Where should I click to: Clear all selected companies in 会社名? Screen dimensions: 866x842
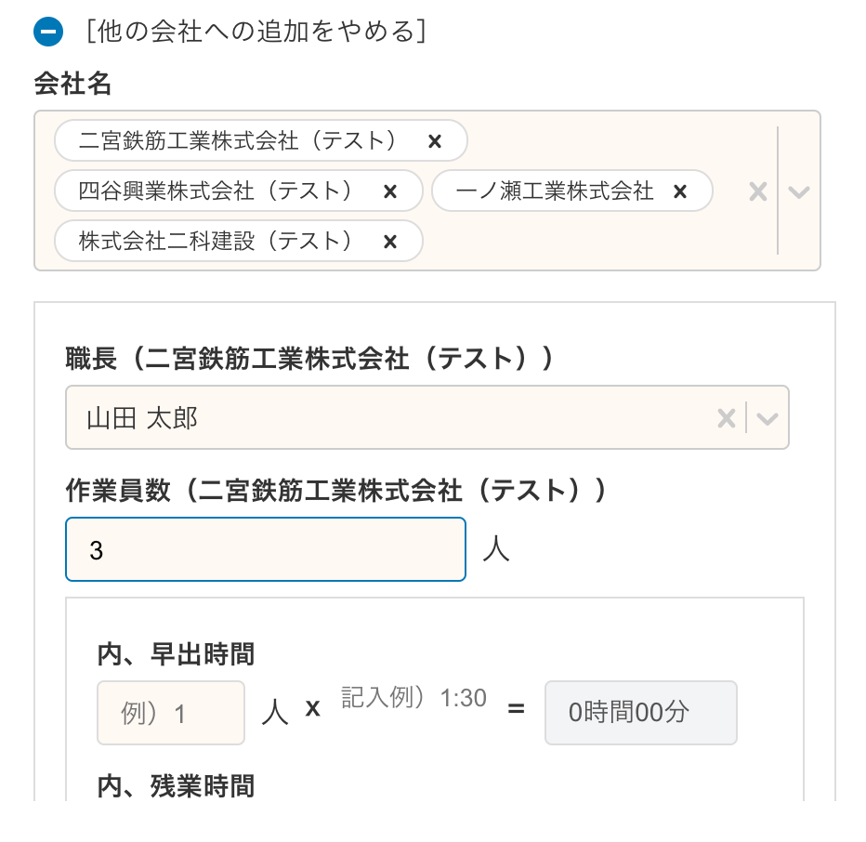(x=758, y=191)
